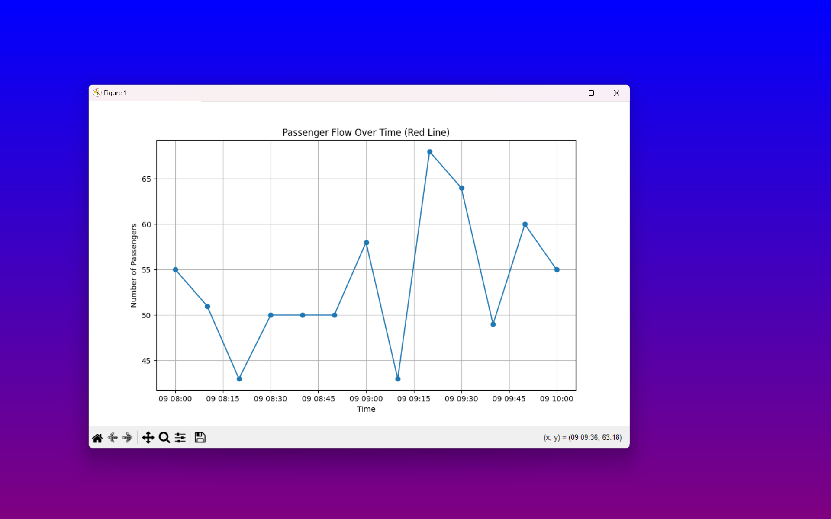Viewport: 831px width, 519px height.
Task: Click the Number of Passengers axis label
Action: pyautogui.click(x=134, y=265)
